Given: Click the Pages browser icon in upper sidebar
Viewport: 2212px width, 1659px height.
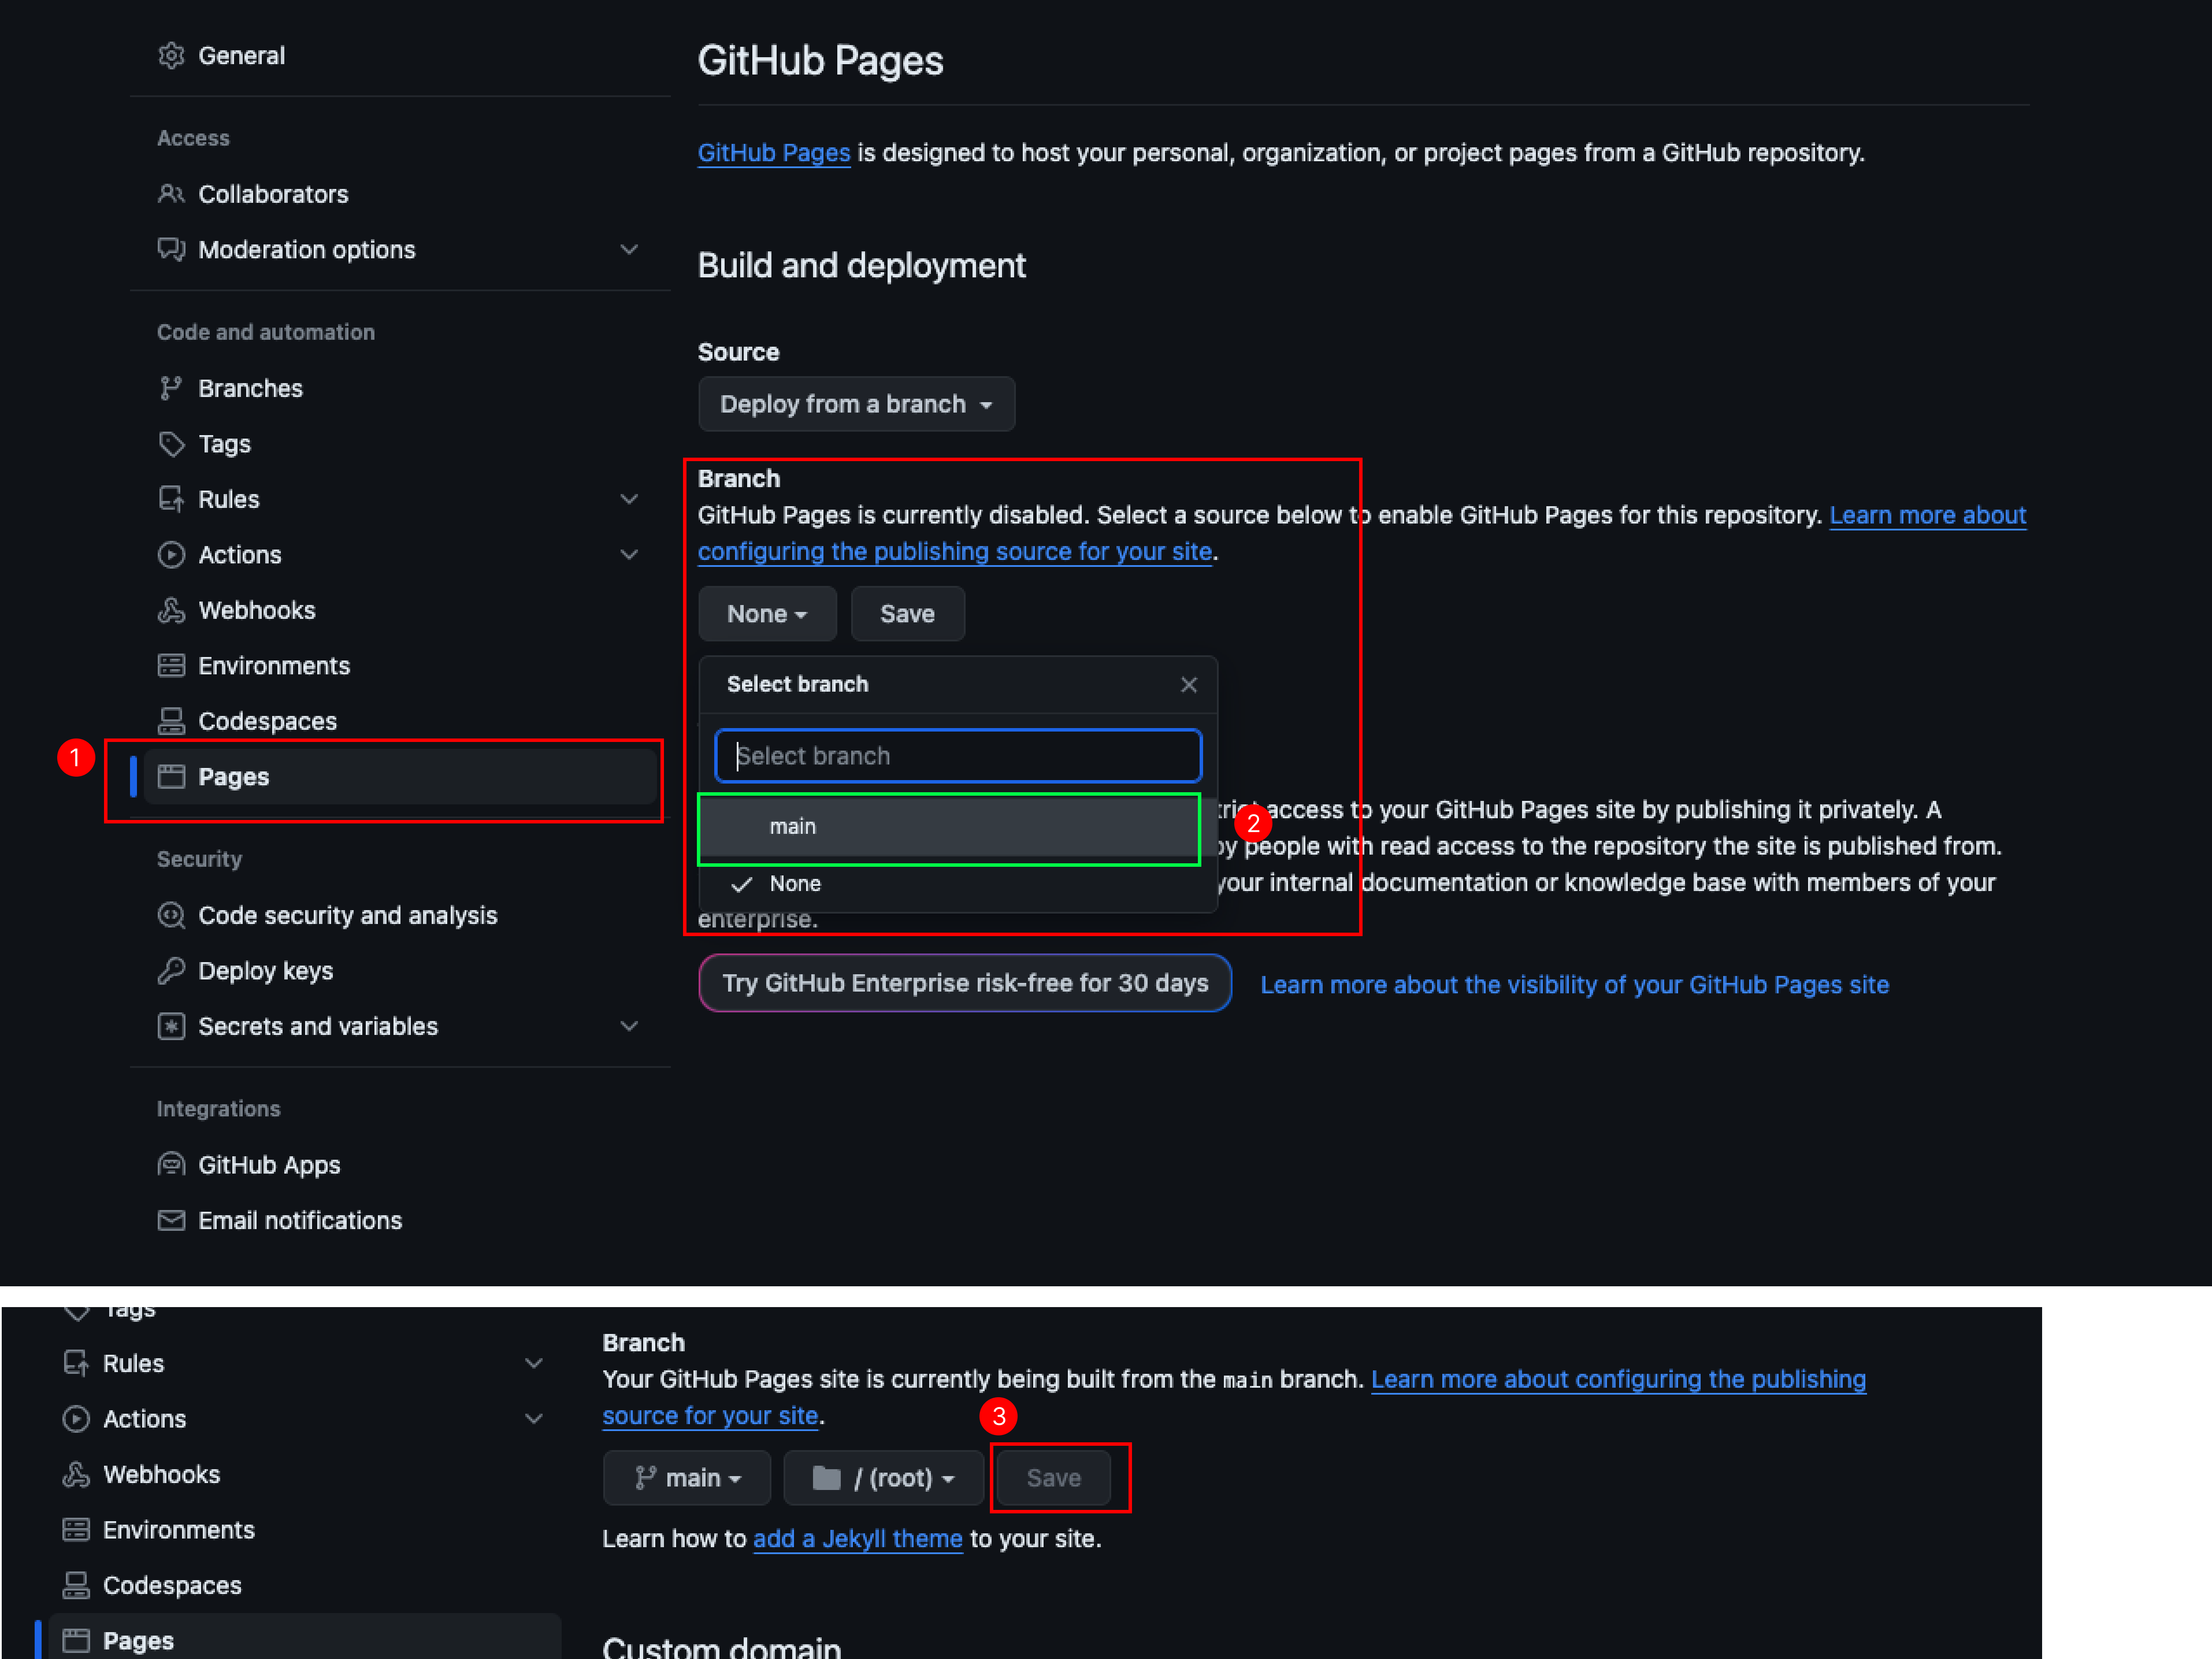Looking at the screenshot, I should 171,777.
